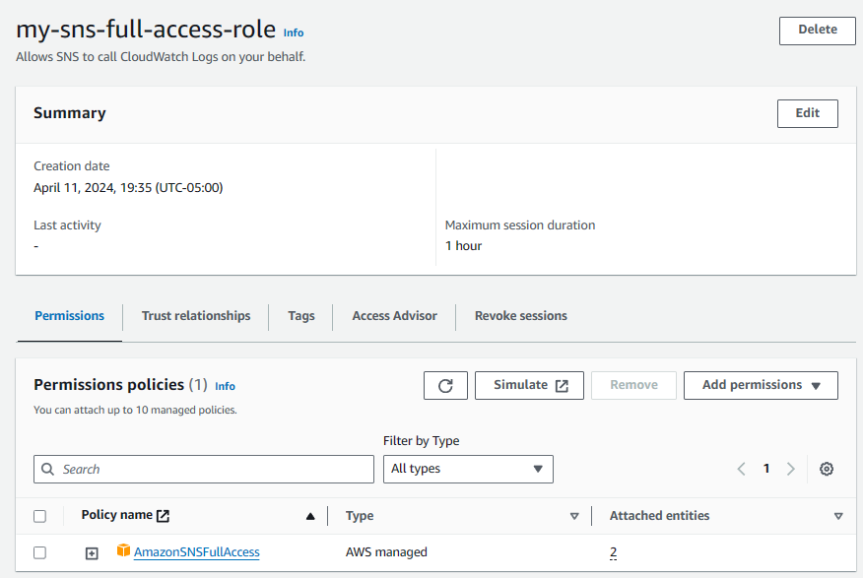Open the Tags tab

[301, 316]
